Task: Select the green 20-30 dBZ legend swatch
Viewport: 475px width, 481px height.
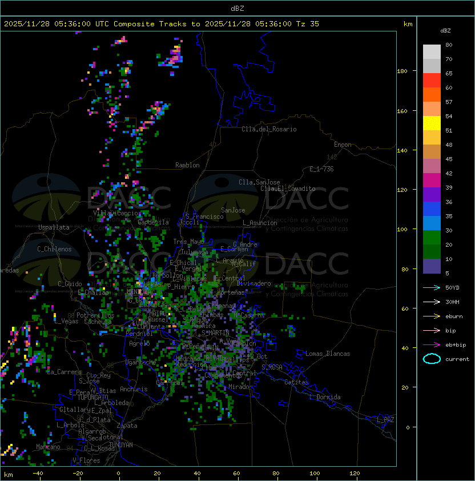Action: pyautogui.click(x=432, y=238)
